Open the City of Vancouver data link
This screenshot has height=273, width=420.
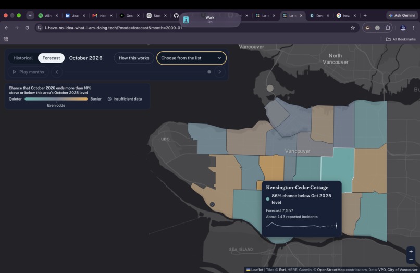[402, 270]
